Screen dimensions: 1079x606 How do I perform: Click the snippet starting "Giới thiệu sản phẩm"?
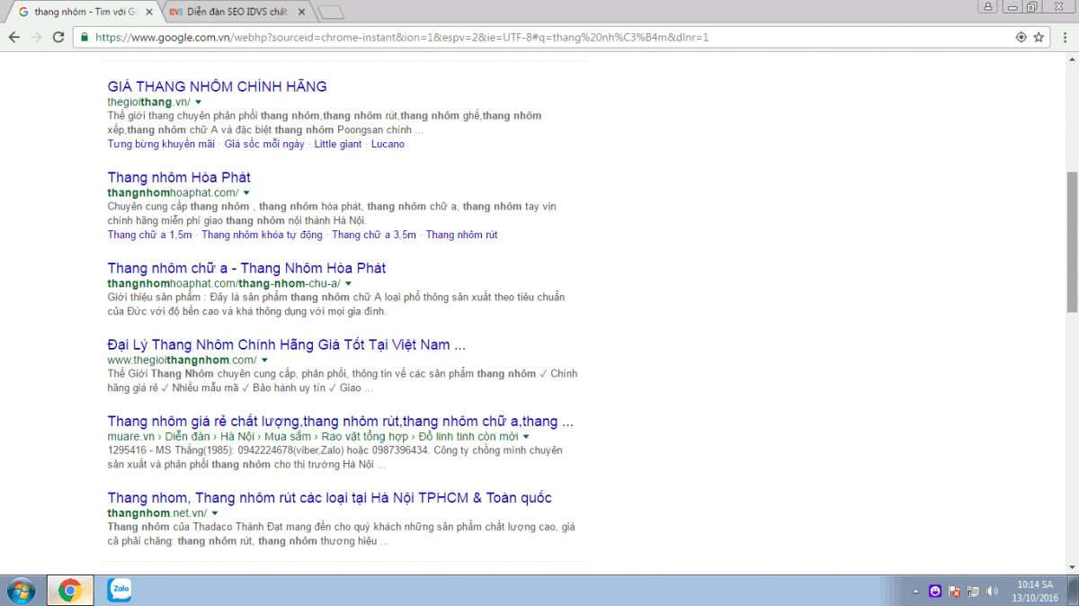(336, 304)
